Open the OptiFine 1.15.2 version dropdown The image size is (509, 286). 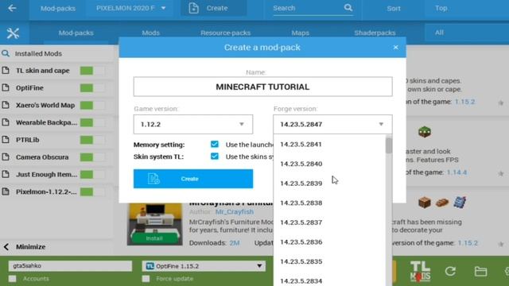204,266
